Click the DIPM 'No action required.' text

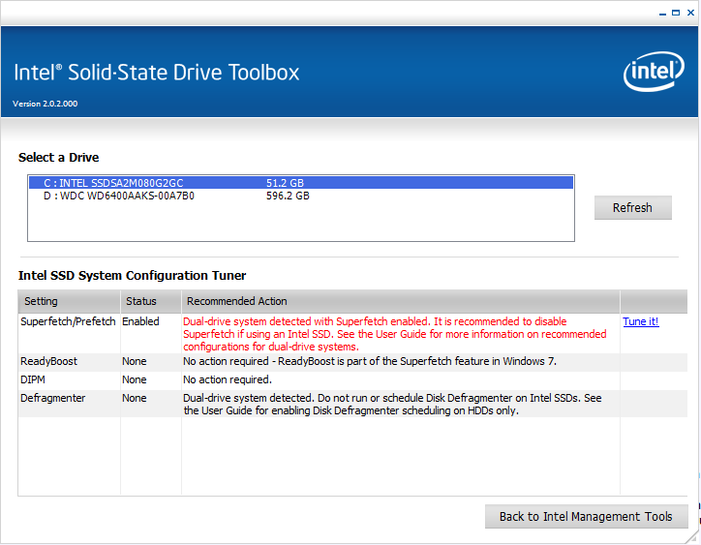pos(228,379)
